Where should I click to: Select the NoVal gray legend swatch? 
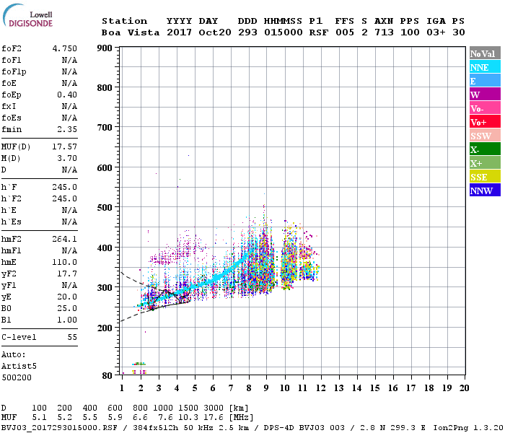pos(485,53)
